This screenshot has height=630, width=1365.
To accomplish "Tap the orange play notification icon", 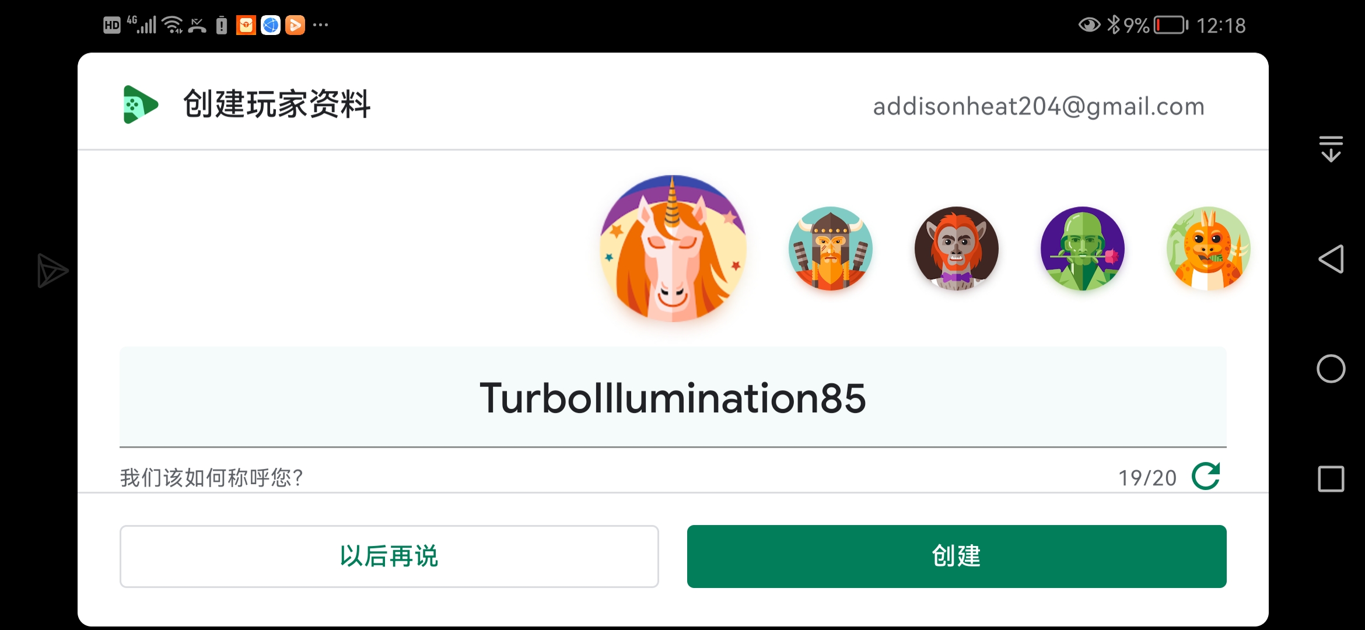I will (x=295, y=25).
